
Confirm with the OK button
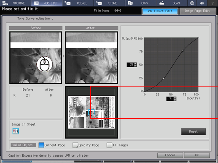(197, 155)
